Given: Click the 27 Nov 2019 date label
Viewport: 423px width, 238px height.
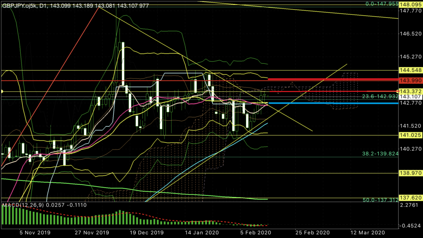Looking at the screenshot, I should [x=92, y=233].
